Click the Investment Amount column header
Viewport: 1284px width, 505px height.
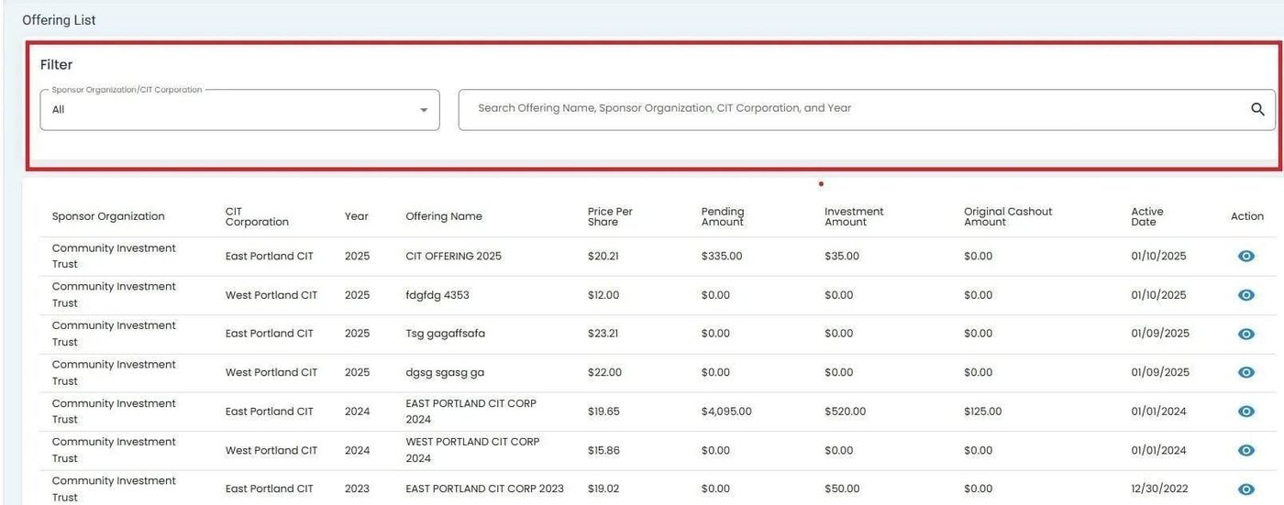[x=853, y=216]
